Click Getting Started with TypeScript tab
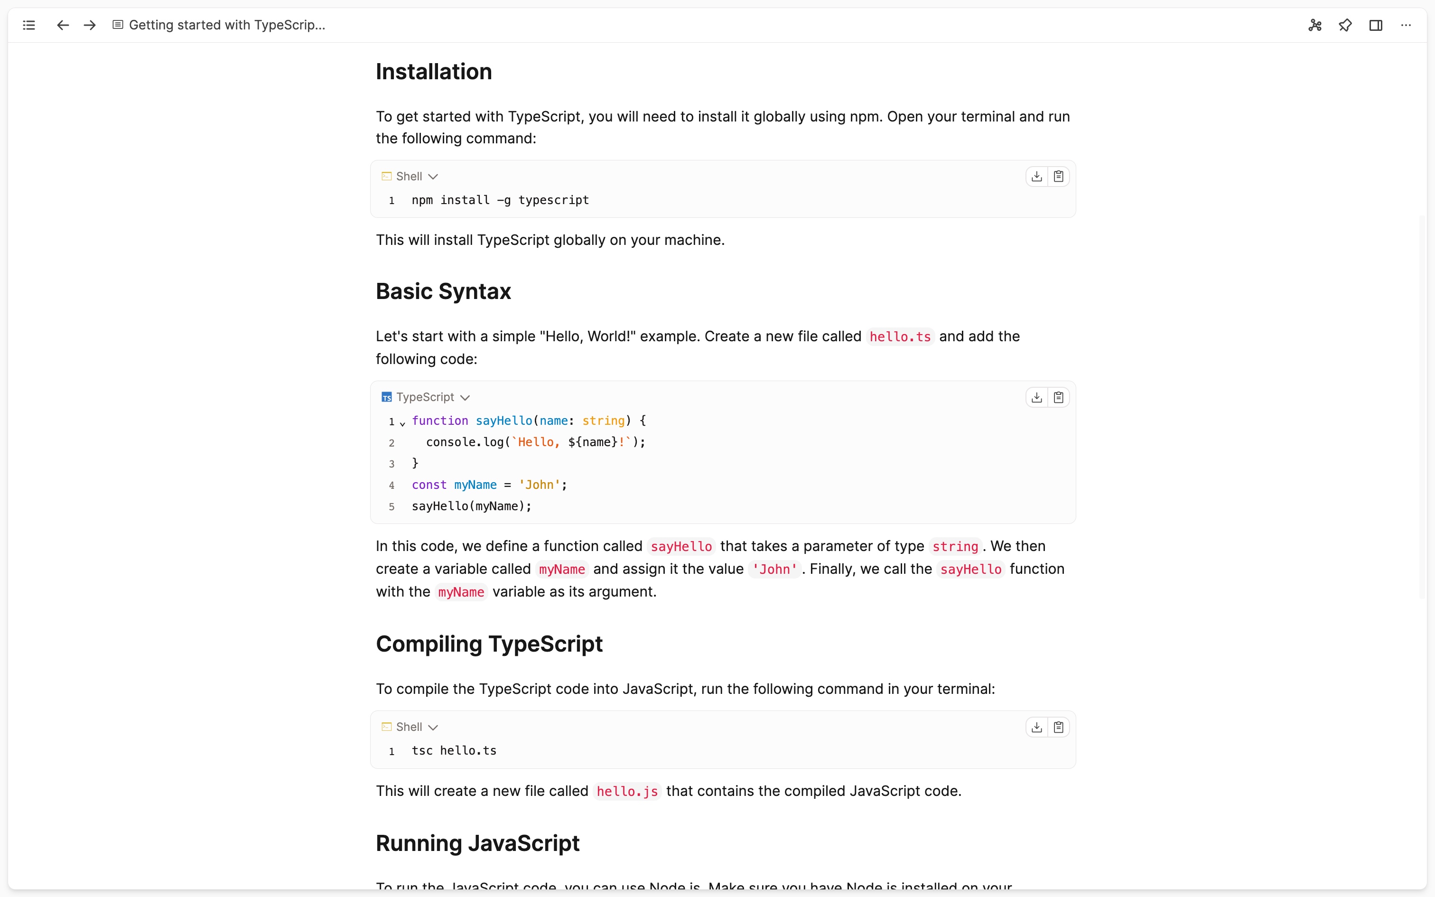 point(217,25)
